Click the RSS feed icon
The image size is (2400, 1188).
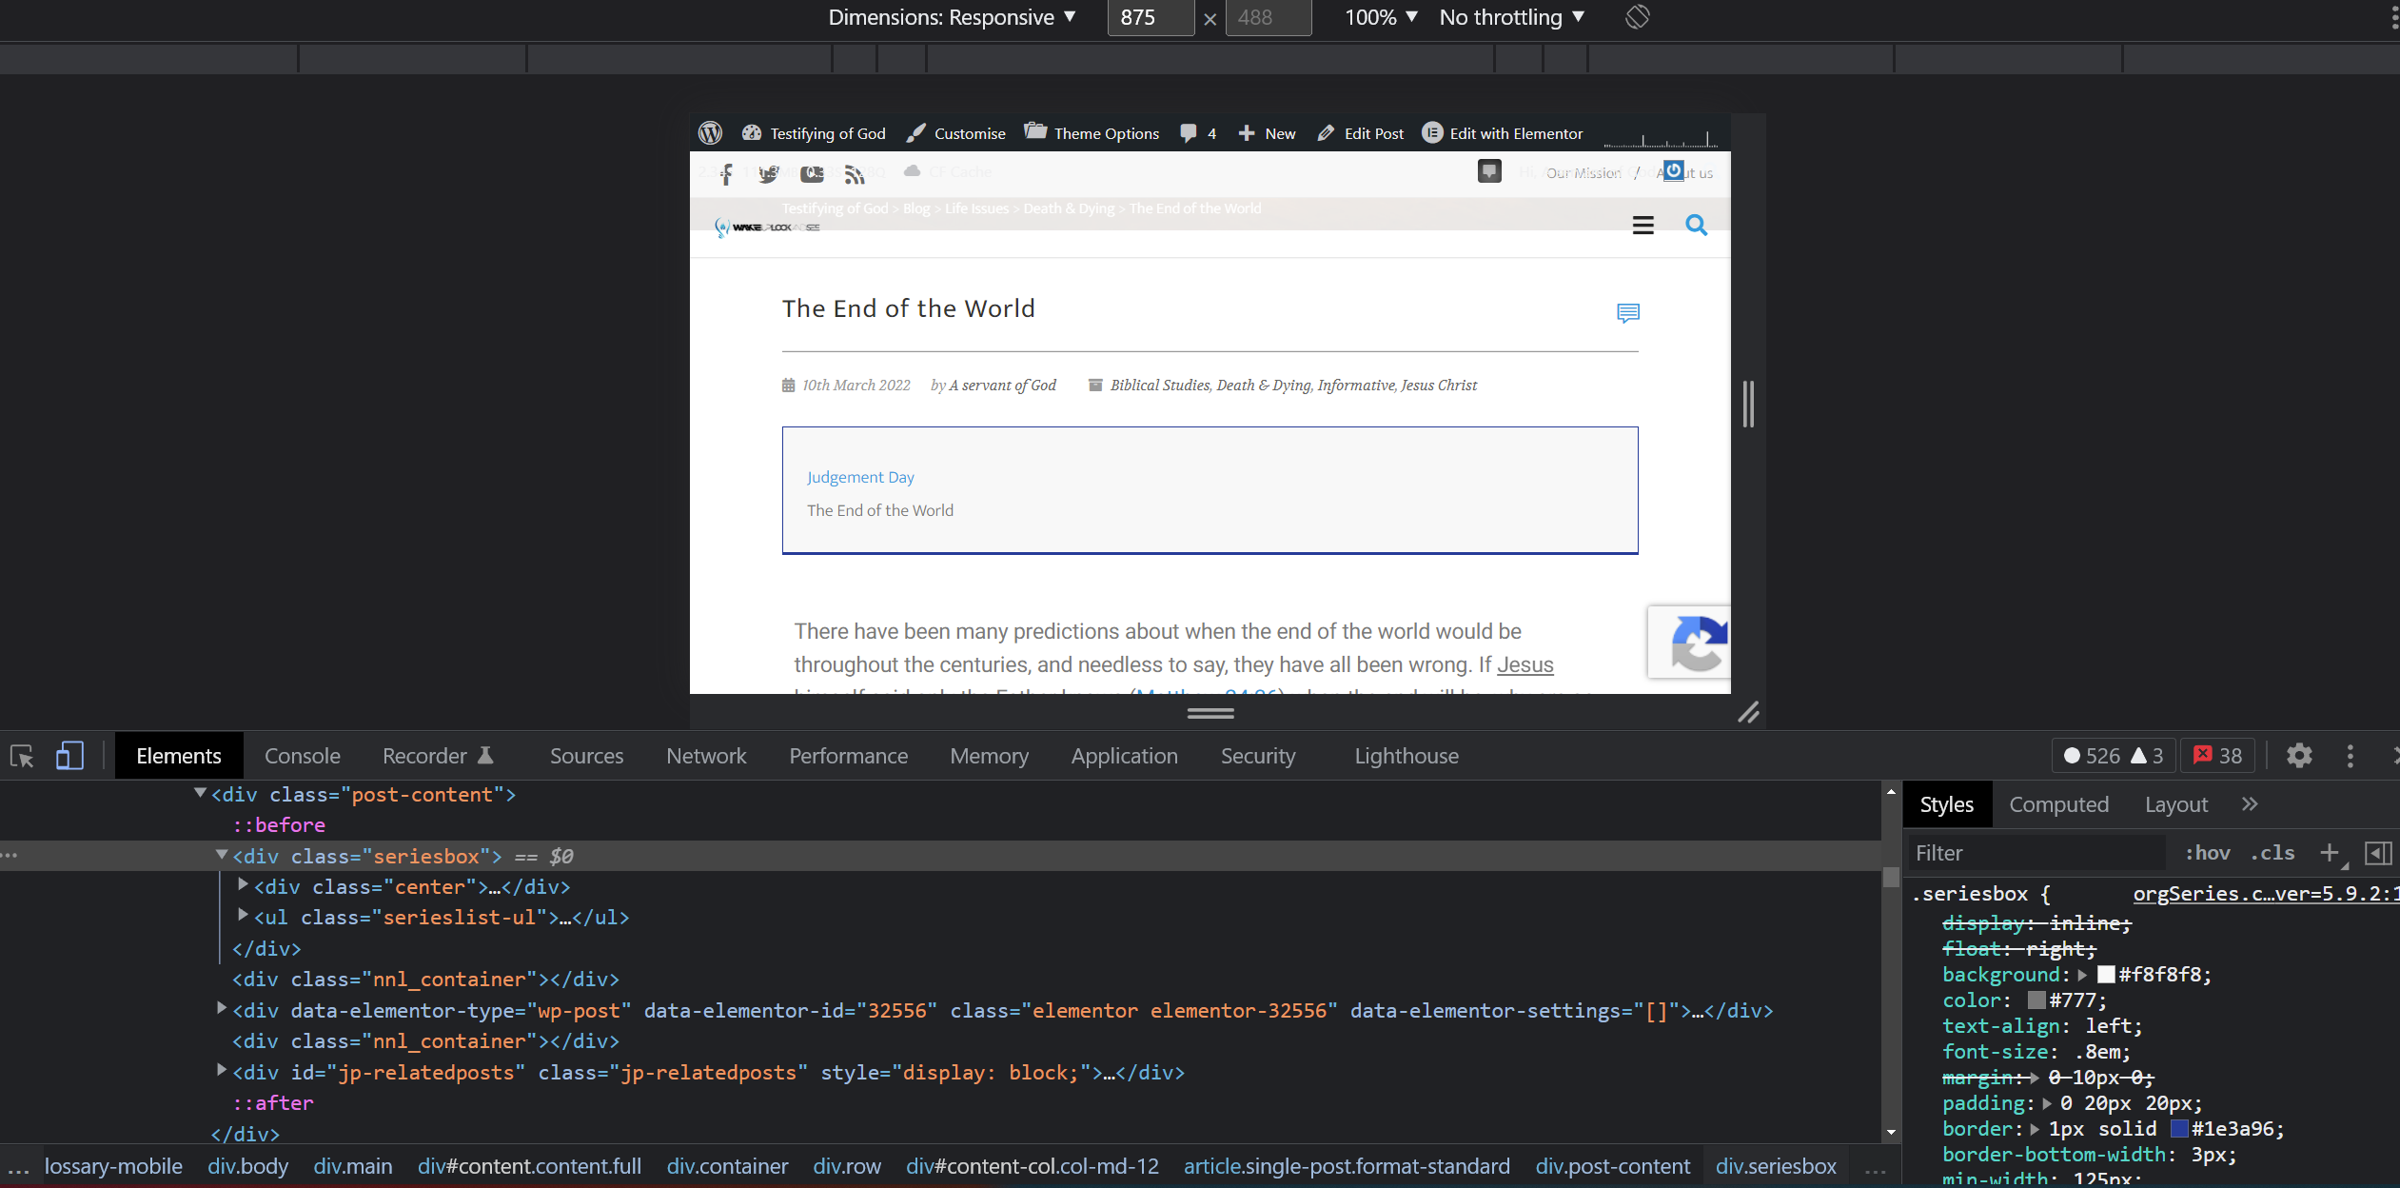pos(855,173)
